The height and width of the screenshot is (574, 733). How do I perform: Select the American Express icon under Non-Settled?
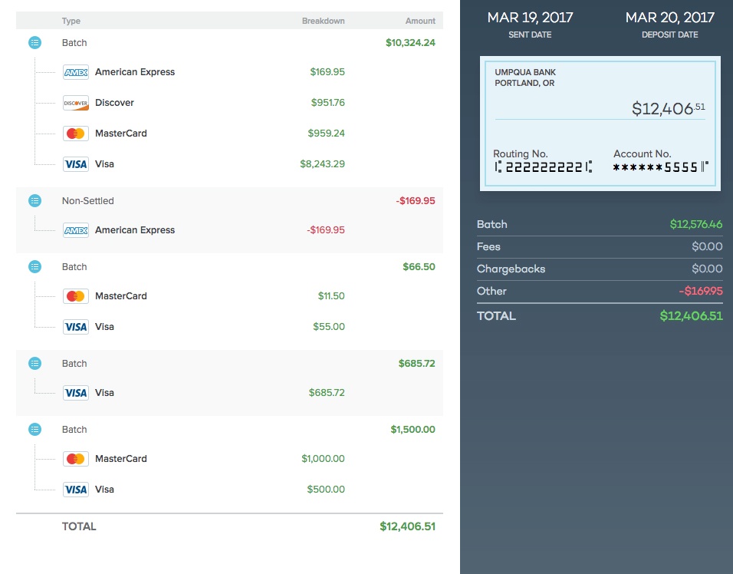pyautogui.click(x=75, y=229)
